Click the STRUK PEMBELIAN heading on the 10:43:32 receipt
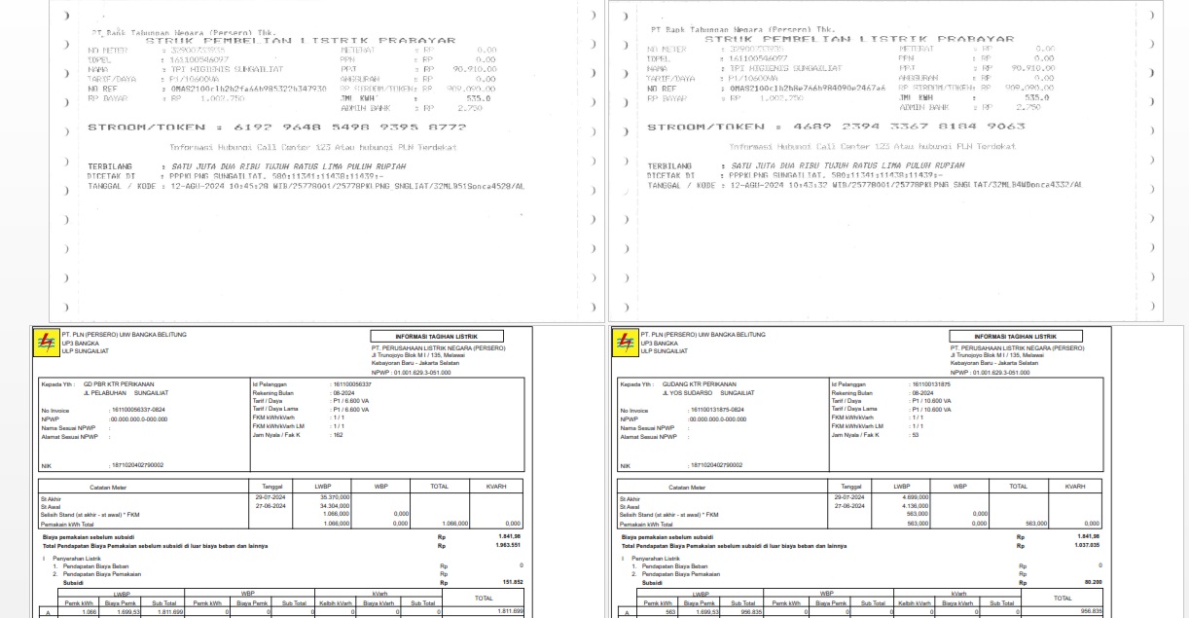The height and width of the screenshot is (618, 1189). (859, 40)
